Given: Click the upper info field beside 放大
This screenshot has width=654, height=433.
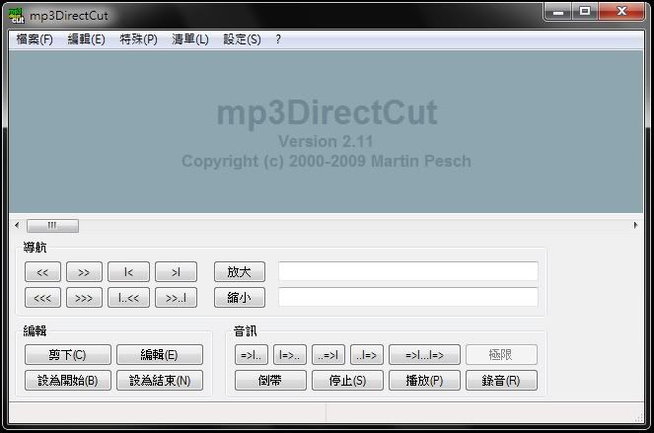Looking at the screenshot, I should pyautogui.click(x=408, y=271).
